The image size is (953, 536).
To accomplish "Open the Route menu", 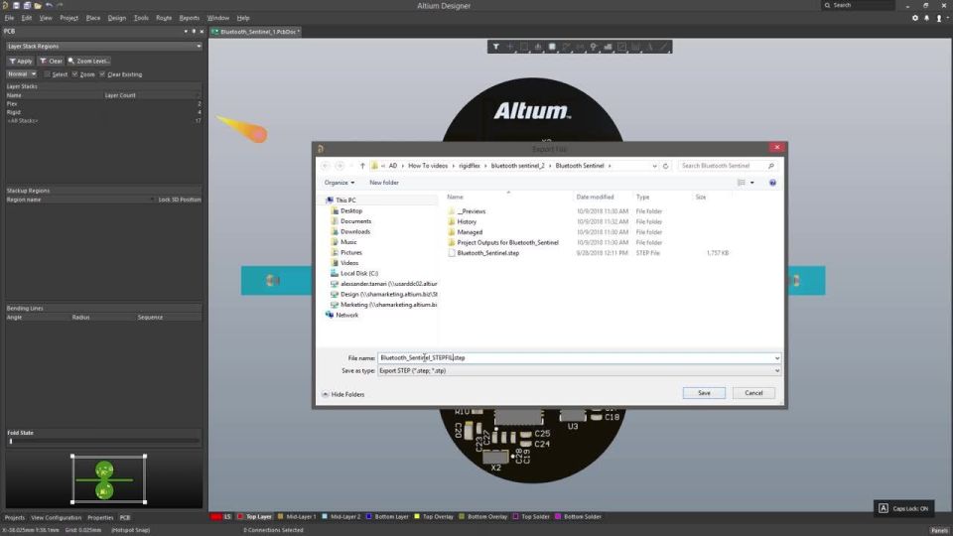I will [x=164, y=18].
